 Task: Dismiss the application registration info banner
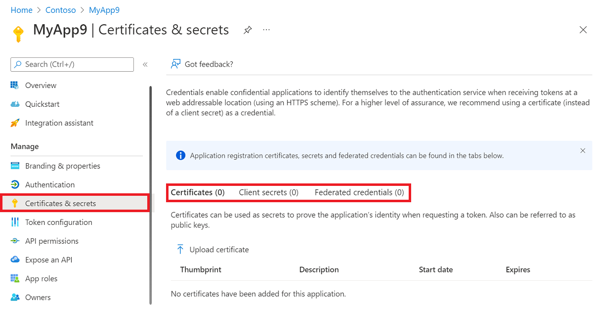pyautogui.click(x=583, y=150)
